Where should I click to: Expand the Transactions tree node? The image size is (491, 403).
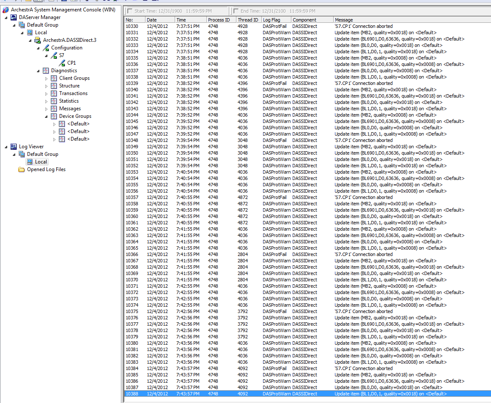[x=47, y=93]
